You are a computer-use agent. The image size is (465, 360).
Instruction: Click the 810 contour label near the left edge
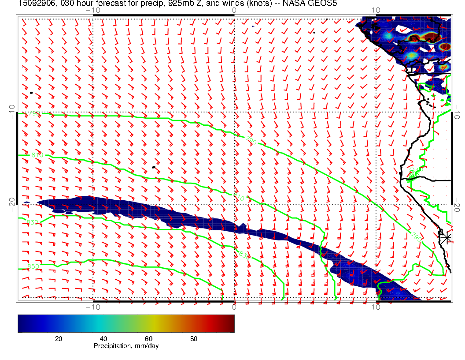(37, 155)
